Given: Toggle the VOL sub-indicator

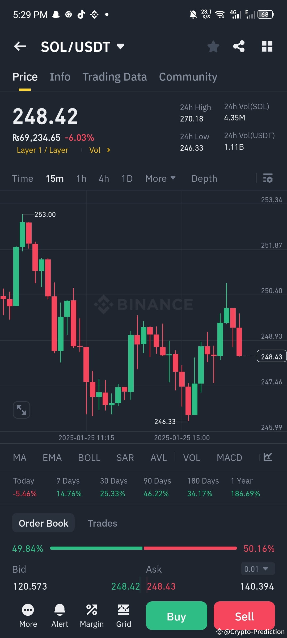Looking at the screenshot, I should pos(192,457).
